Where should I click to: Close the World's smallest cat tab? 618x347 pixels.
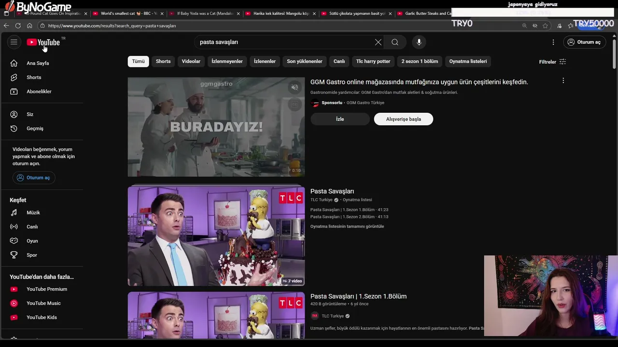[x=162, y=13]
